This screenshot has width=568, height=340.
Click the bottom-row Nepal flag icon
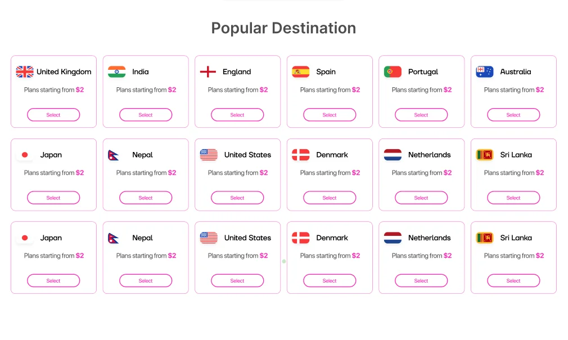[x=114, y=238]
